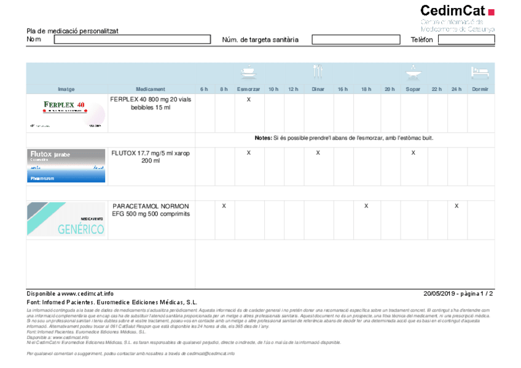Click the X under Sopar in Flutox row
The image size is (521, 368).
pos(413,153)
